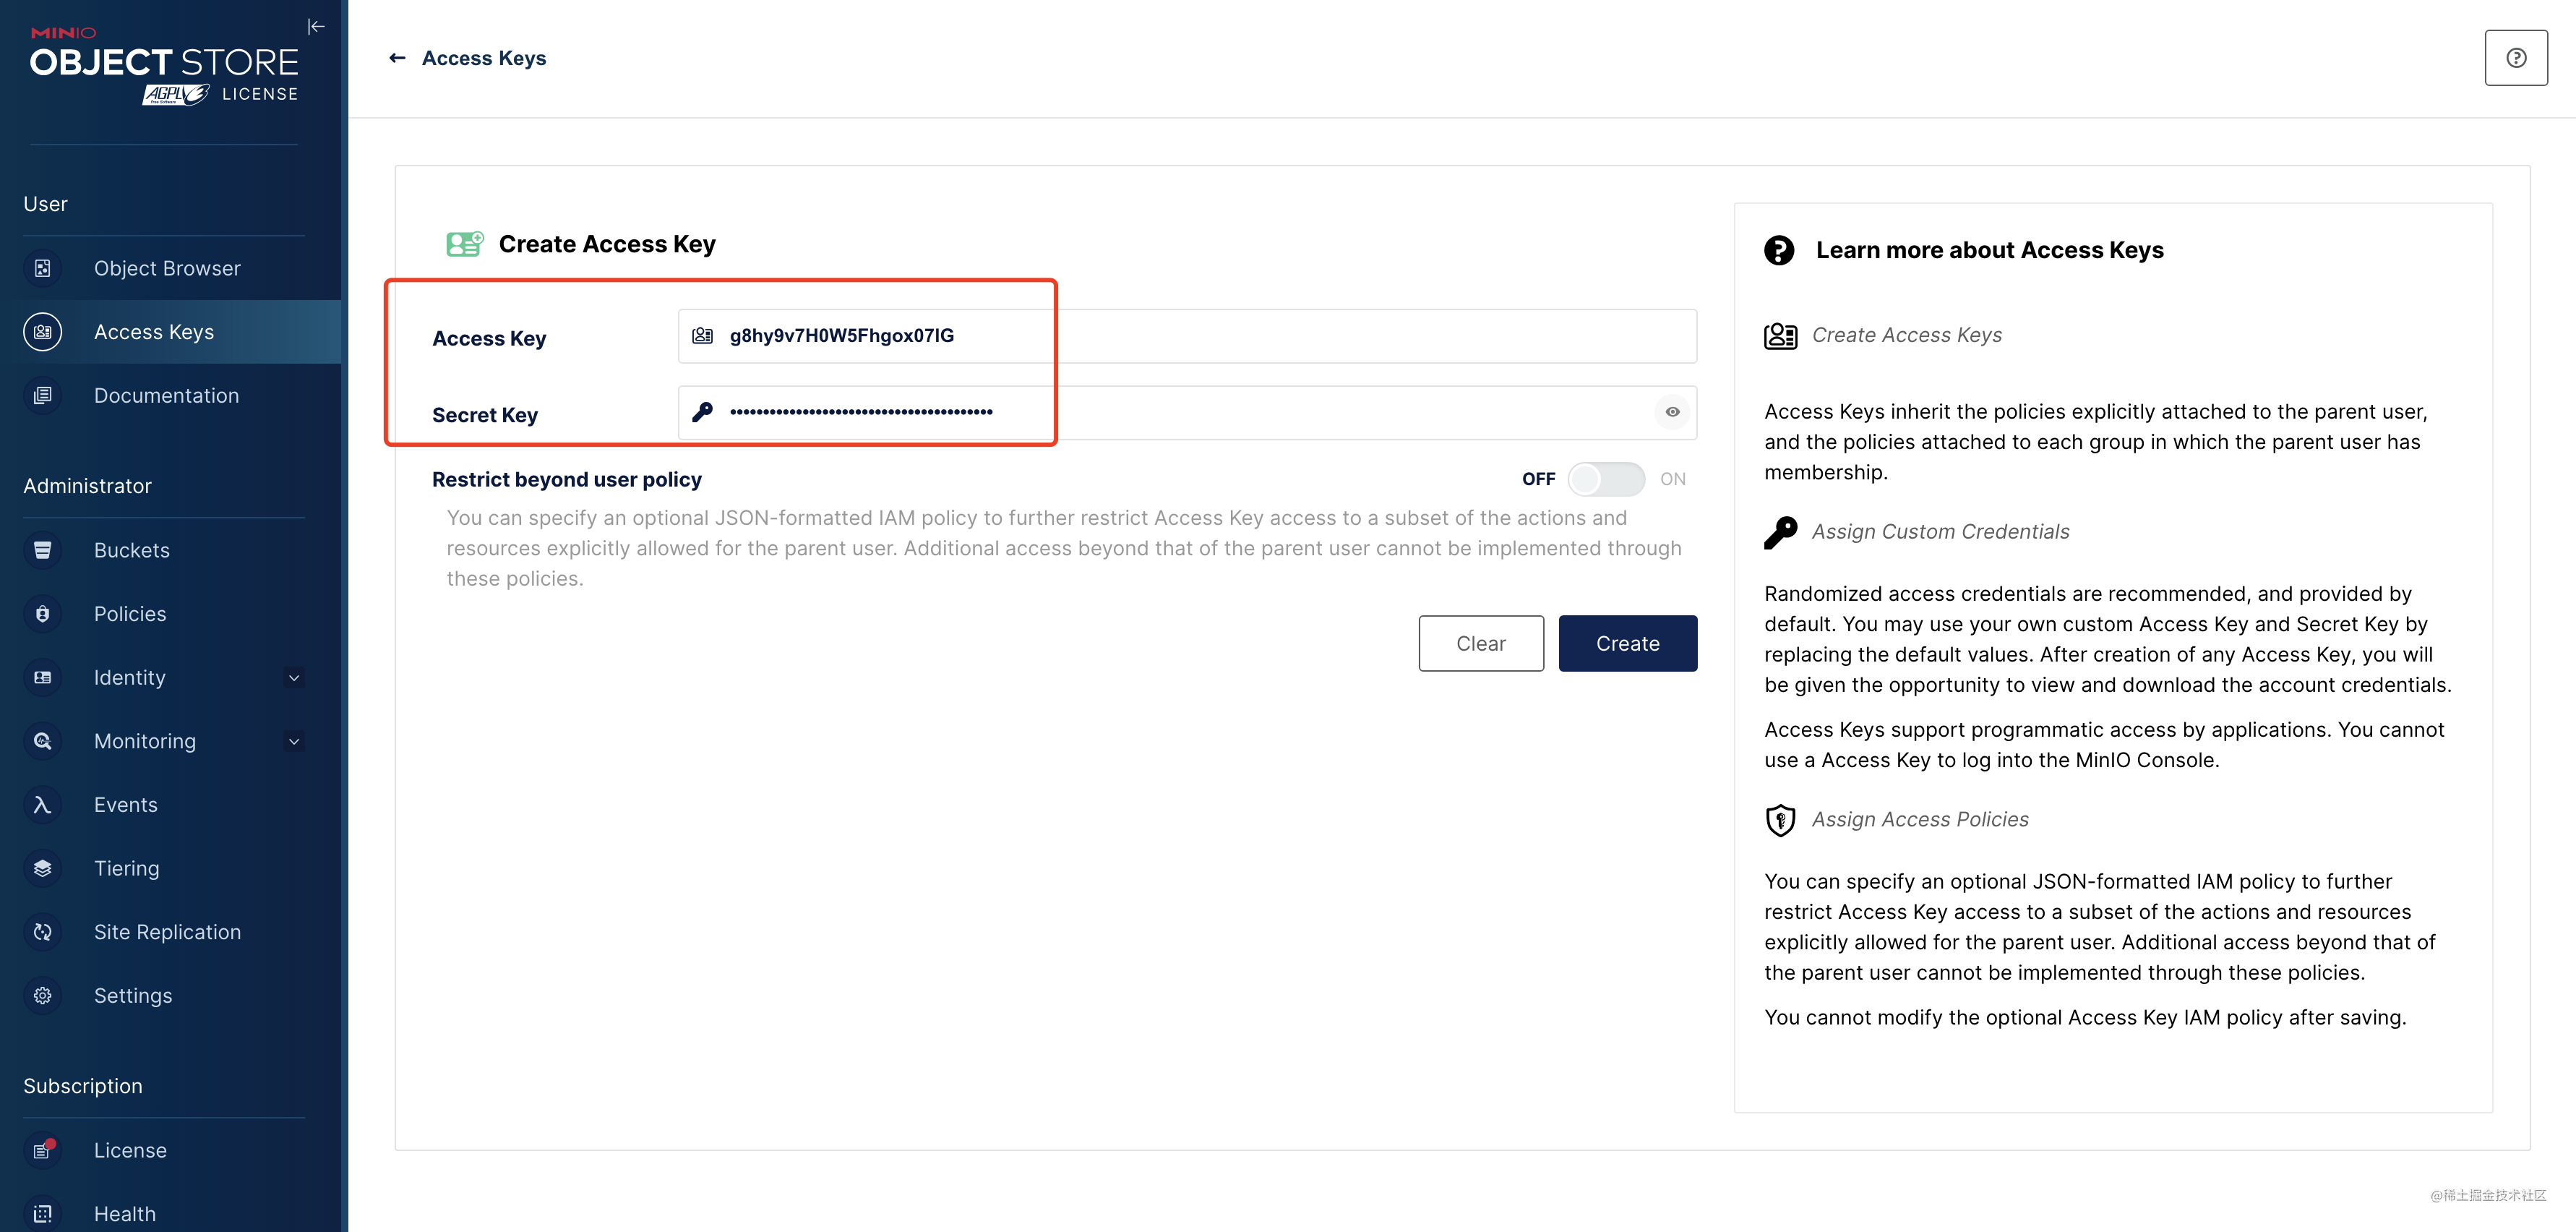Open Health in the sidebar
The image size is (2576, 1232).
[170, 1214]
